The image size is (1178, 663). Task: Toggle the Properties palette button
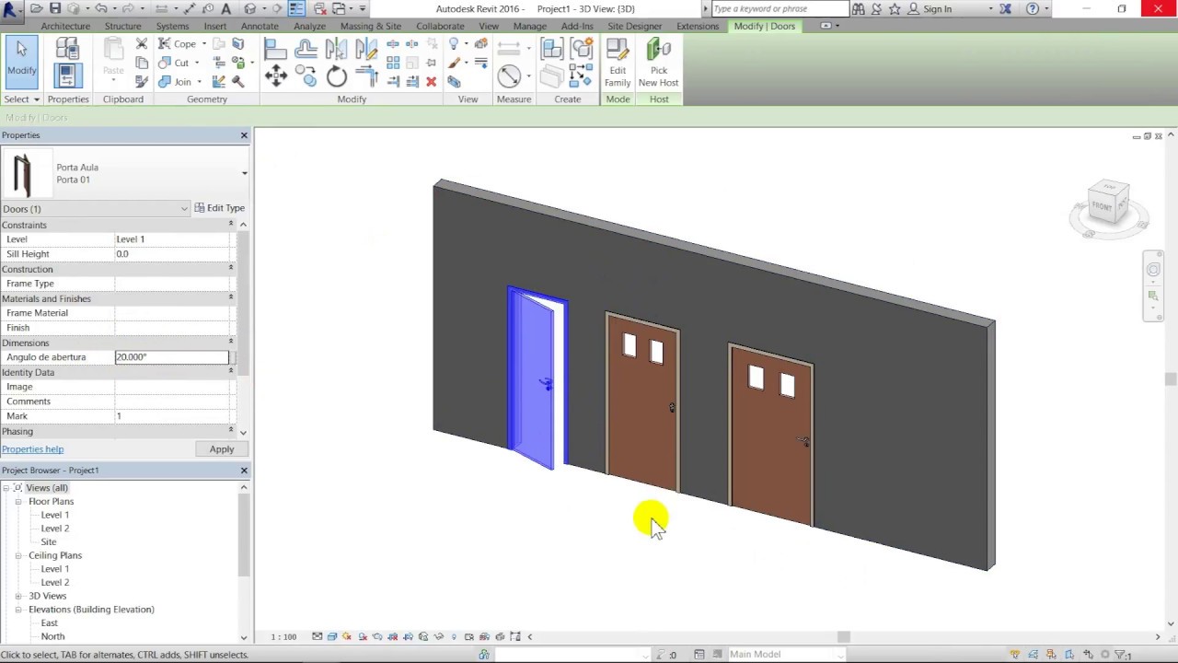pos(67,76)
